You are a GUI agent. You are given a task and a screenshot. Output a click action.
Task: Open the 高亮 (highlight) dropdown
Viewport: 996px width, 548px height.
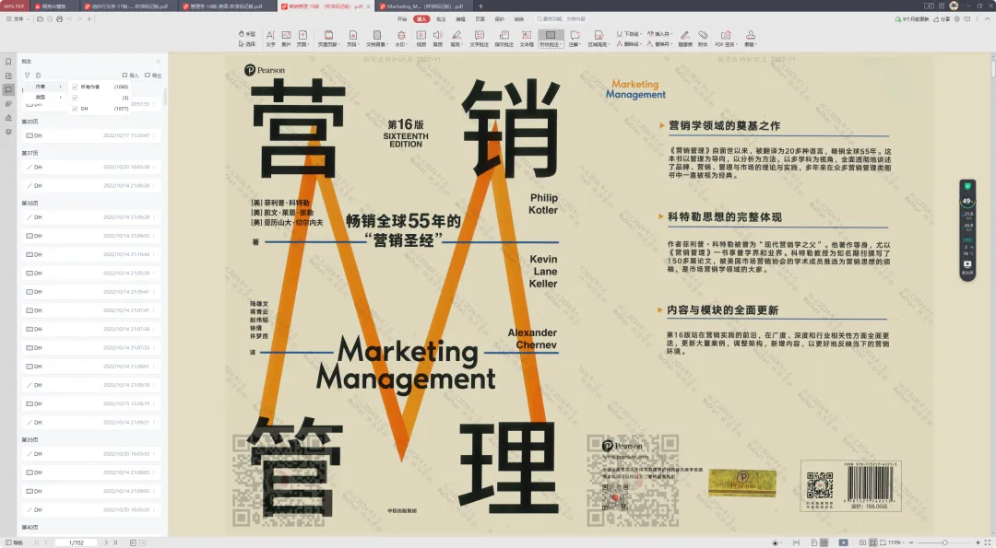tap(456, 39)
